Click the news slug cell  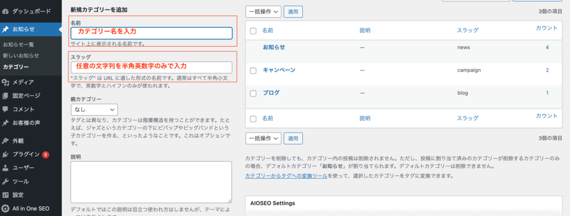tap(464, 48)
